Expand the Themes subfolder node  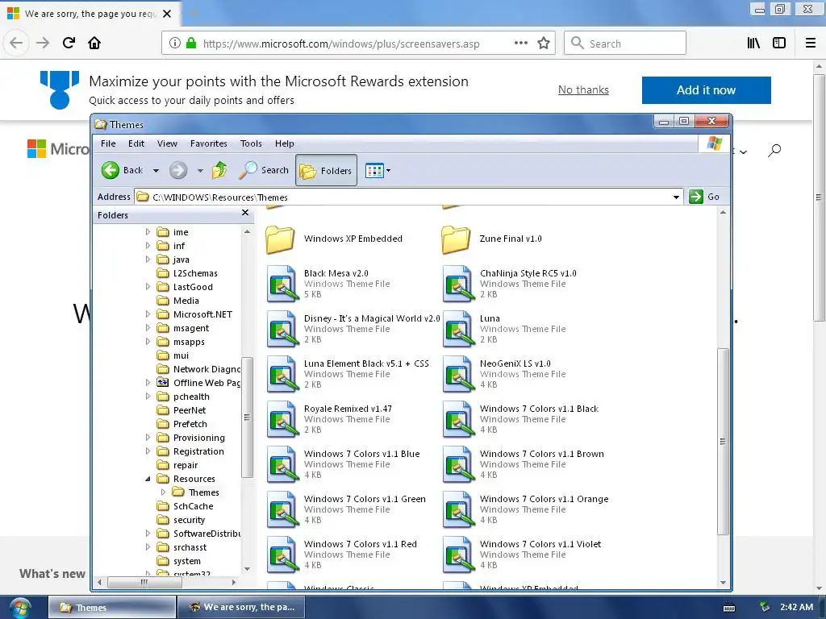tap(163, 492)
